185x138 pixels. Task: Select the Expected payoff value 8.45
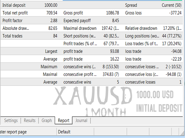(114, 21)
